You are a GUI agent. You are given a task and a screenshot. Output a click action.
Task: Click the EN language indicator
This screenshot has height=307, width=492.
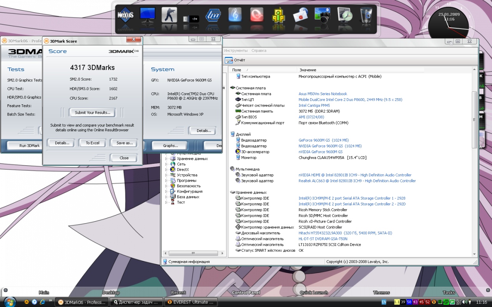(x=384, y=302)
